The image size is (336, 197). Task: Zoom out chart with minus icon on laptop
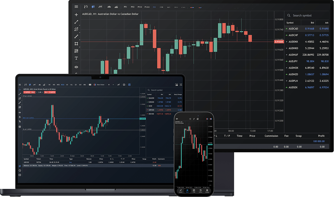113,85
